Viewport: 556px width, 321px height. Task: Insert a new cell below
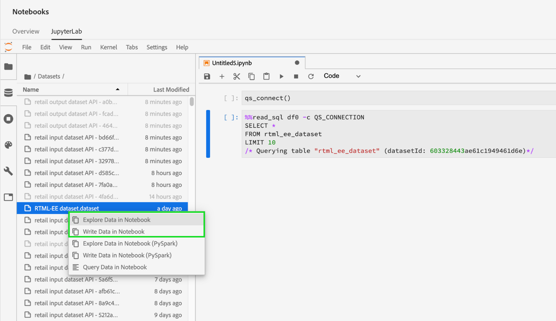click(222, 76)
